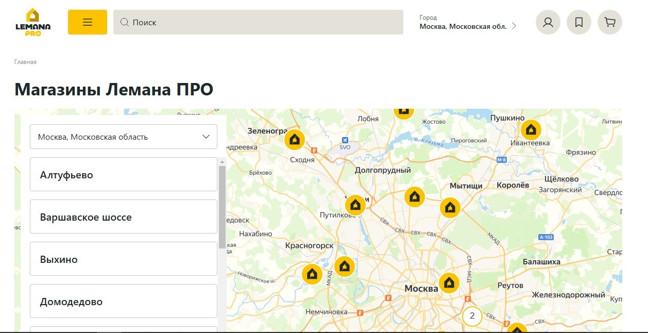Click the Поиск search field
This screenshot has width=648, height=333.
[258, 22]
